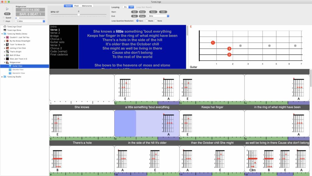This screenshot has height=176, width=312.
Task: Click finger 2 dot on fretboard
Action: tap(229, 55)
